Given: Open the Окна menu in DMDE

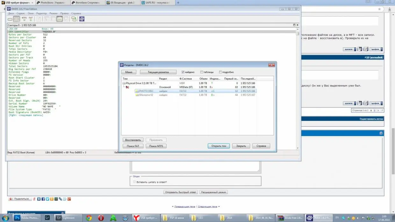Looking at the screenshot, I should [x=31, y=13].
